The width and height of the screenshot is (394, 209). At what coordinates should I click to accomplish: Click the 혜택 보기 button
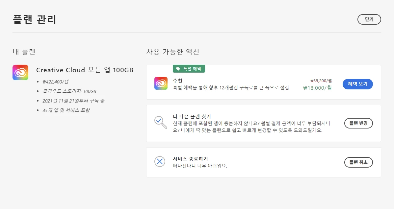357,84
